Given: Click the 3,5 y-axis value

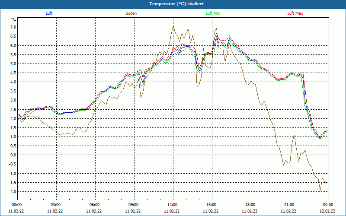Looking at the screenshot, I should [x=13, y=91].
